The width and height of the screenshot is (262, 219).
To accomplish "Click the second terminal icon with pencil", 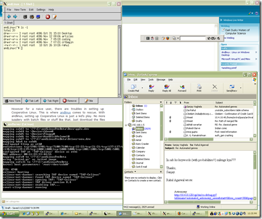I will point(32,17).
